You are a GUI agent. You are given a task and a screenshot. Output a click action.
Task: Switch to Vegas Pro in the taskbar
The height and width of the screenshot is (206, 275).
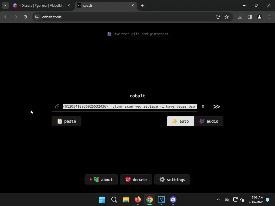(x=161, y=200)
